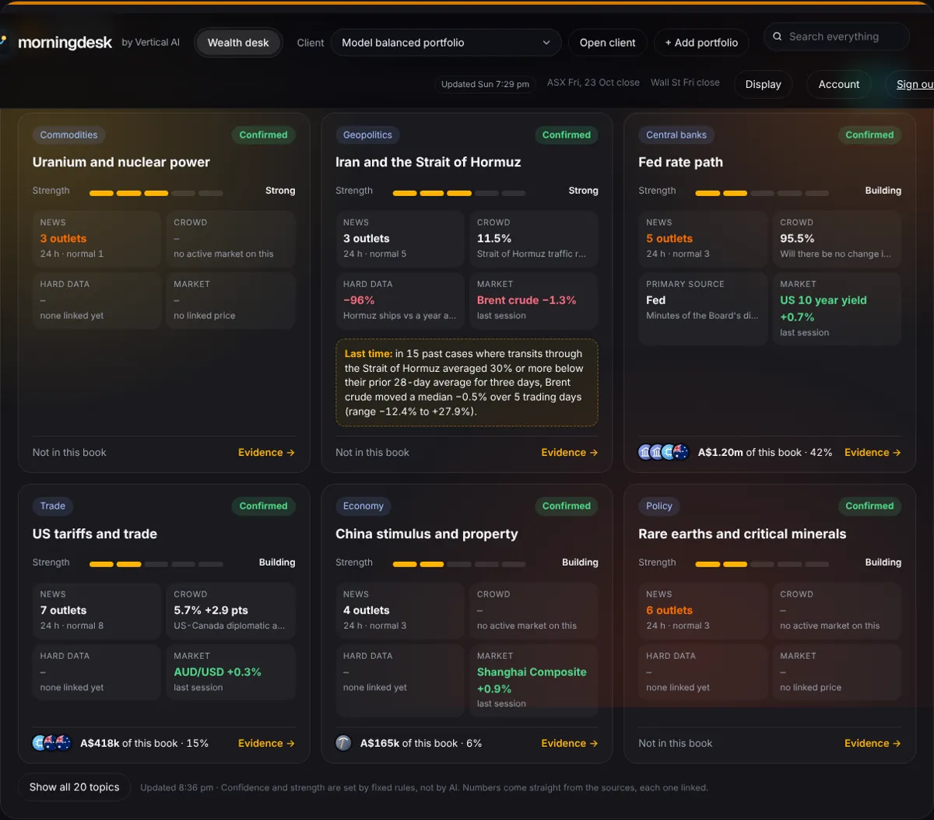Click the Policy category tag
This screenshot has width=934, height=820.
click(659, 506)
